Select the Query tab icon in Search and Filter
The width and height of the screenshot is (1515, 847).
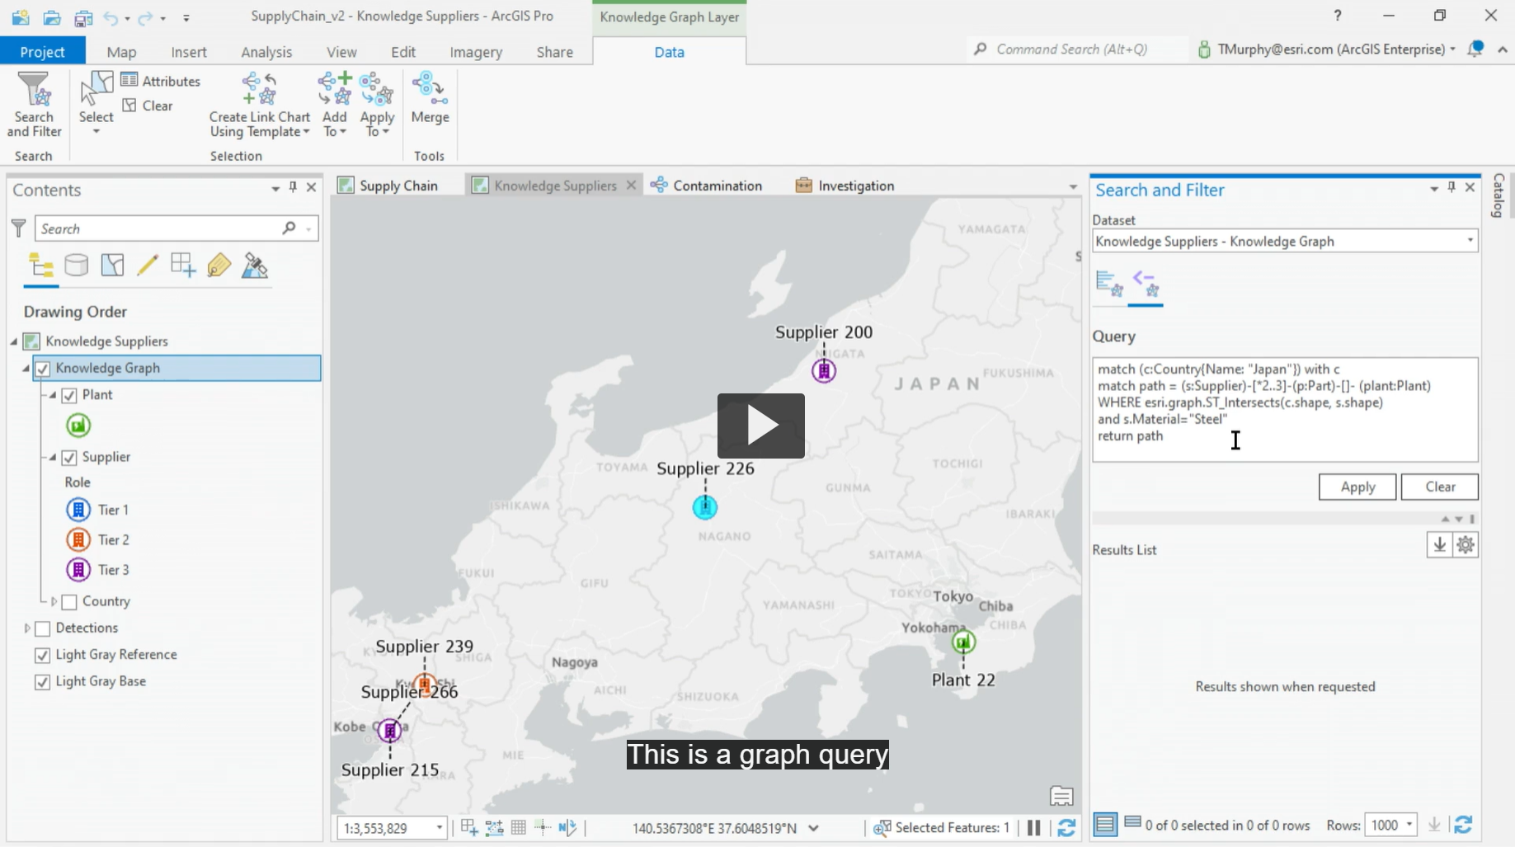1146,284
